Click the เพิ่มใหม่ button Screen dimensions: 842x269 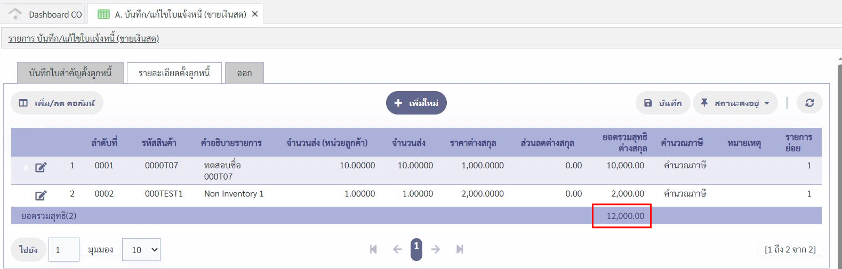(416, 103)
